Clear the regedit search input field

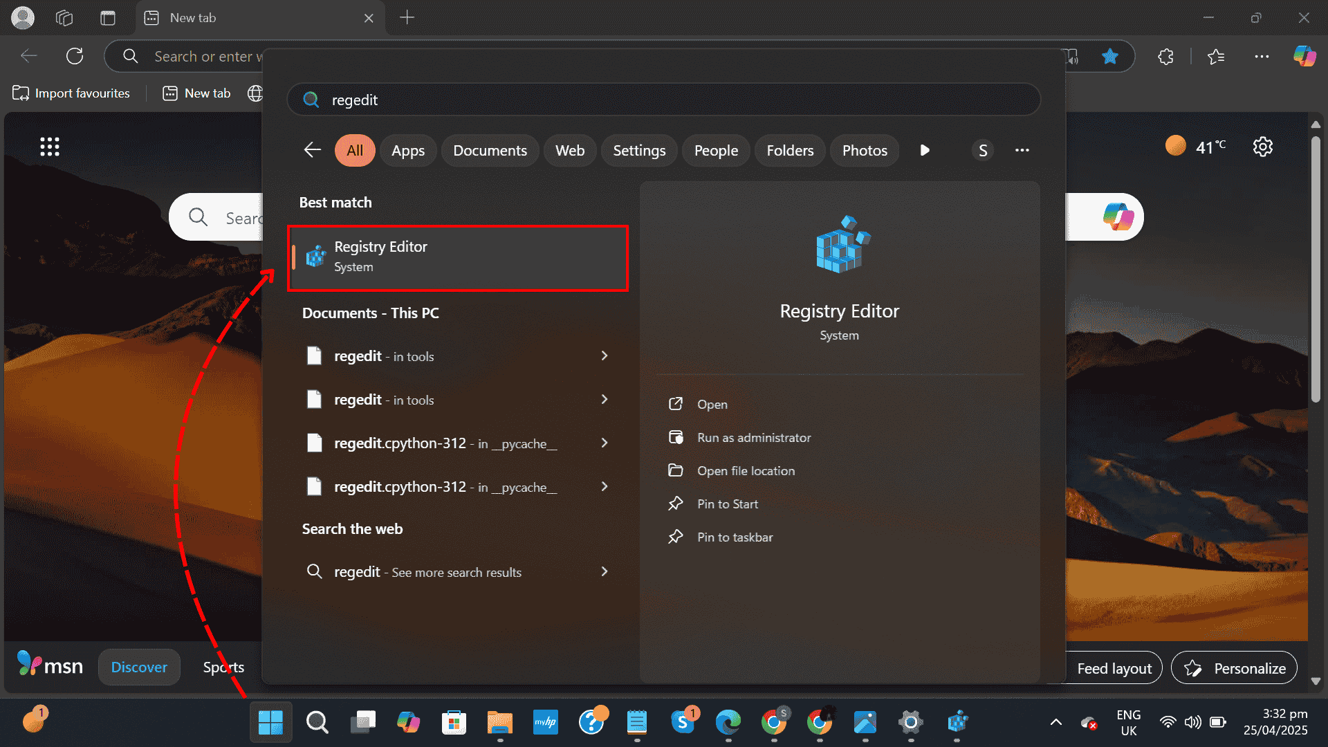663,100
